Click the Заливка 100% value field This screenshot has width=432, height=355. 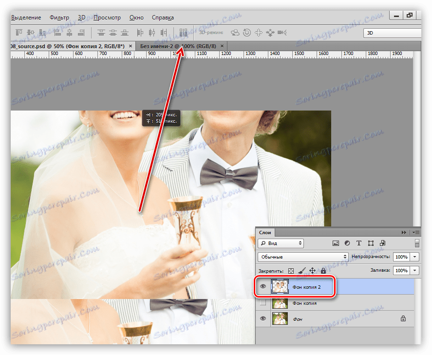(401, 270)
